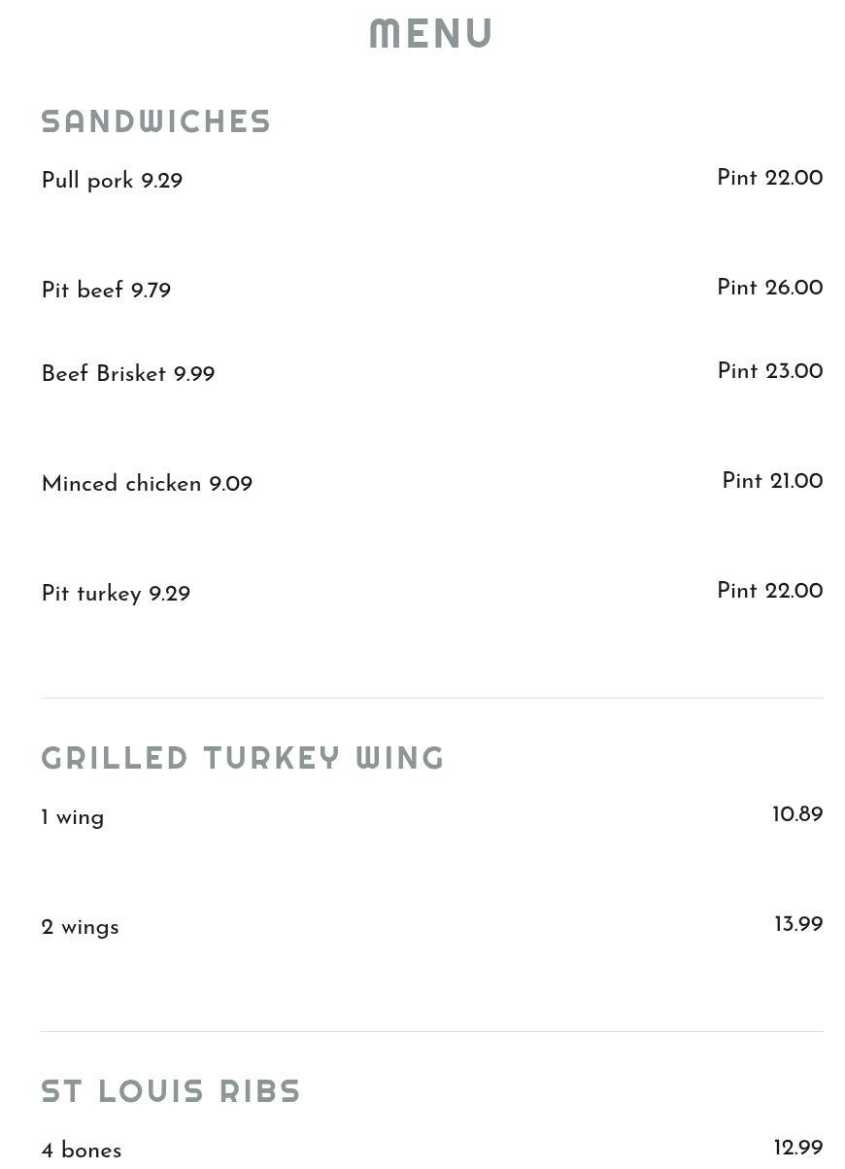This screenshot has width=845, height=1169.
Task: Click the Pint 23.00 price
Action: [770, 372]
